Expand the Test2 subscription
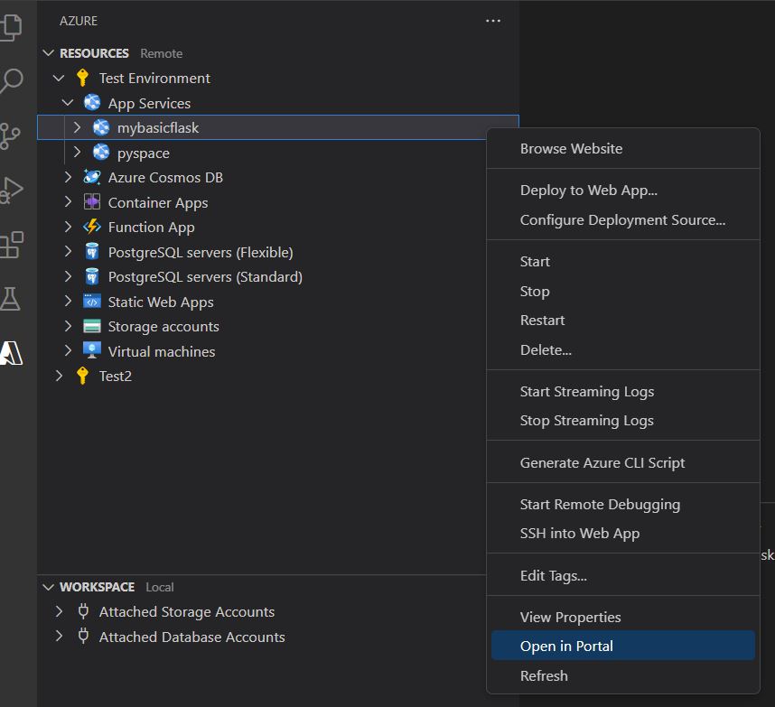775x707 pixels. click(x=59, y=376)
